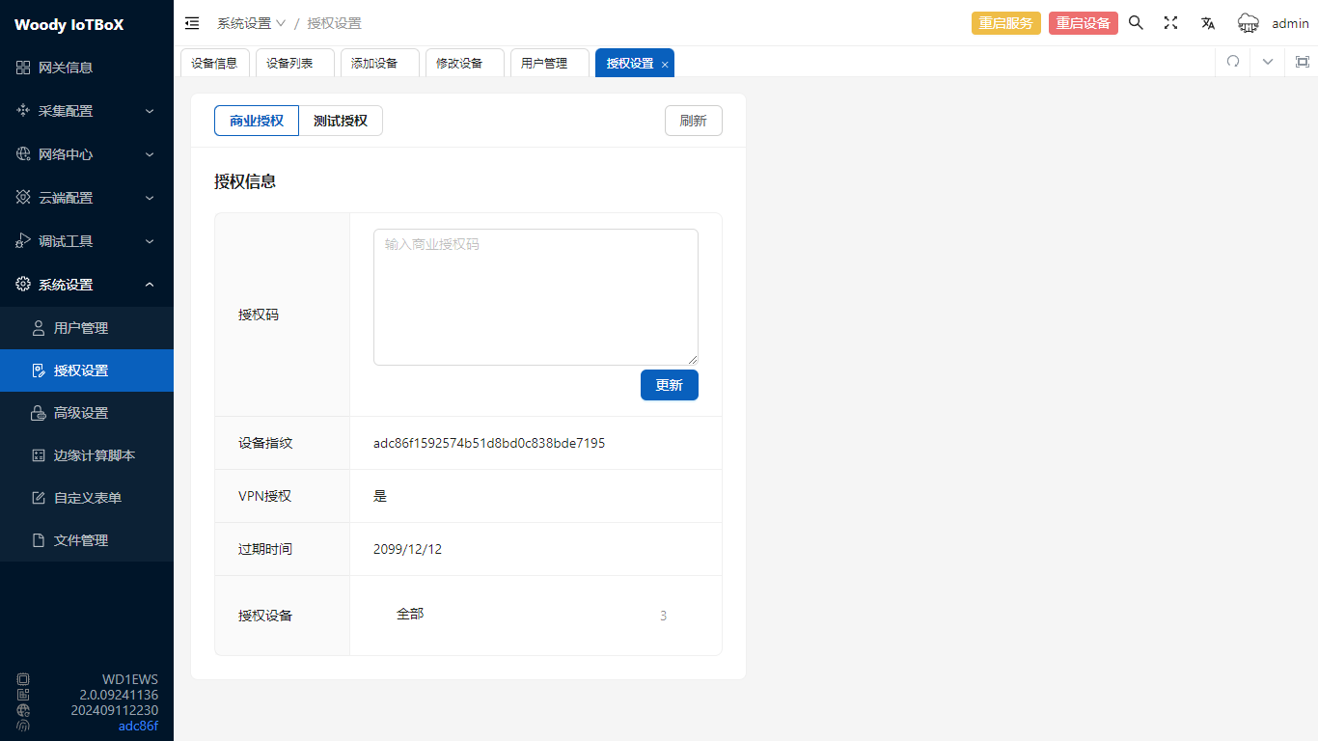Open the tab list dropdown arrow

(x=1268, y=62)
